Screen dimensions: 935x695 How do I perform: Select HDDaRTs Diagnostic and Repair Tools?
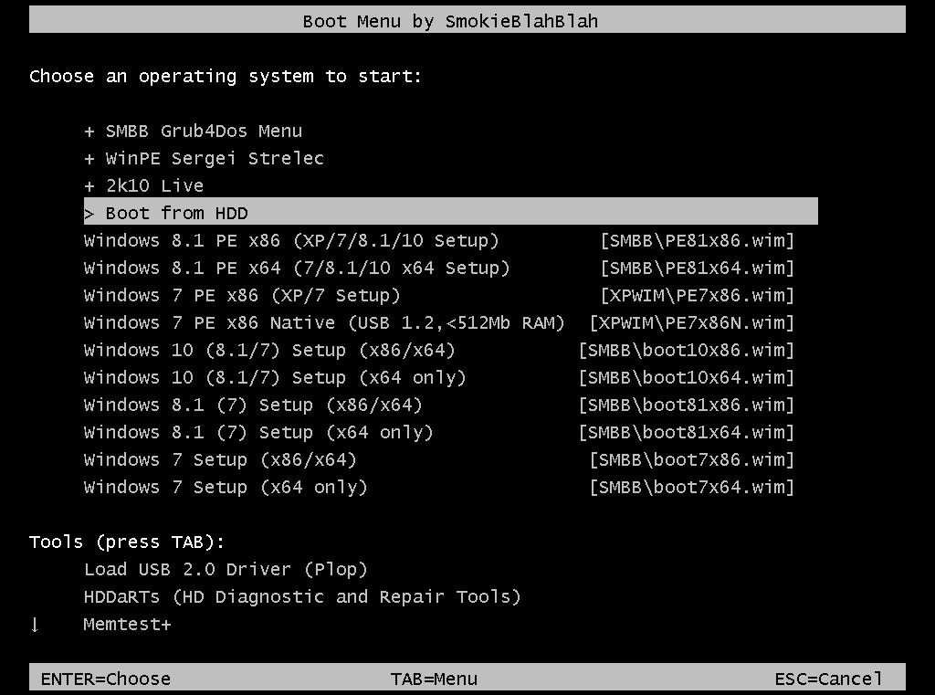(302, 597)
